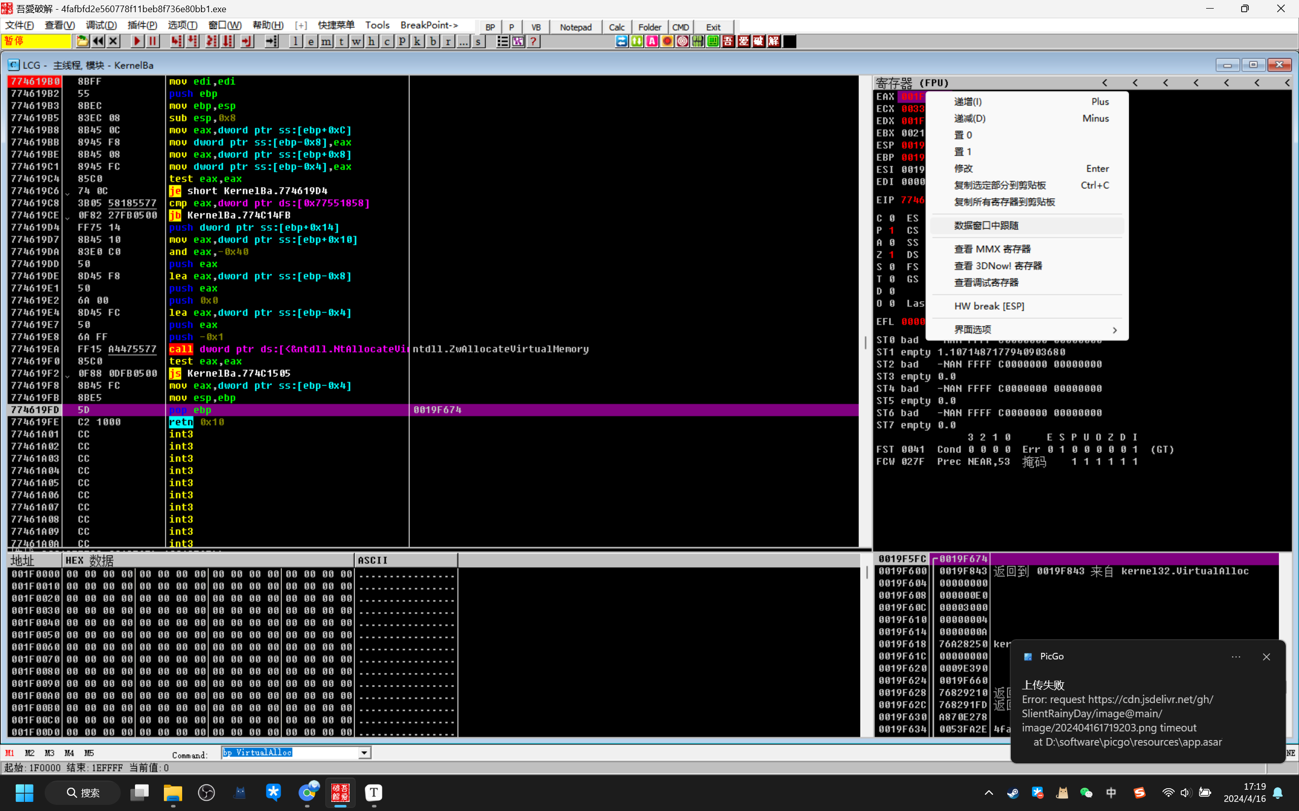
Task: Click the list options toolbar icon
Action: 502,41
